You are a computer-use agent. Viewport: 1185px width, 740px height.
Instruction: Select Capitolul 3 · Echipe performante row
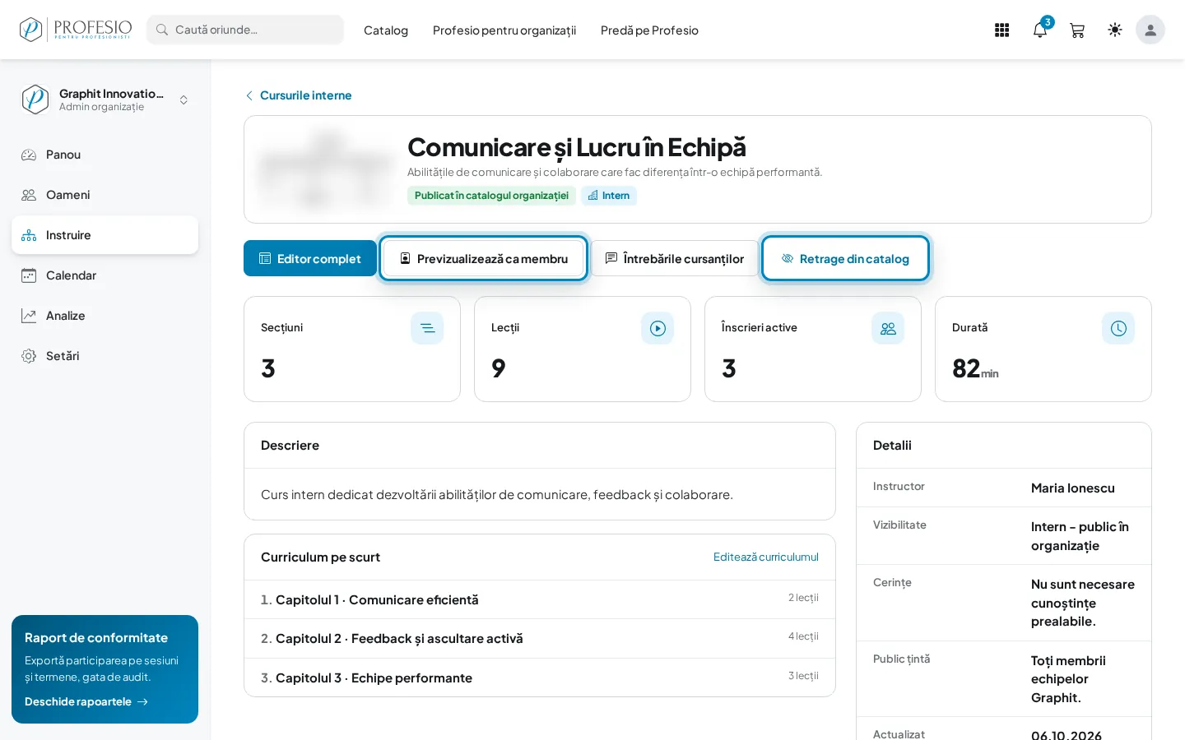click(x=540, y=678)
